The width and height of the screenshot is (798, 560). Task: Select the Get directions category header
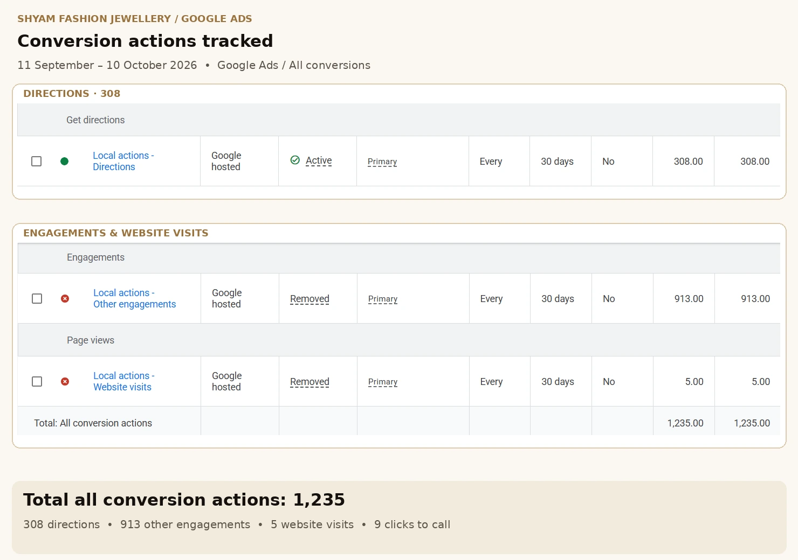(x=398, y=120)
